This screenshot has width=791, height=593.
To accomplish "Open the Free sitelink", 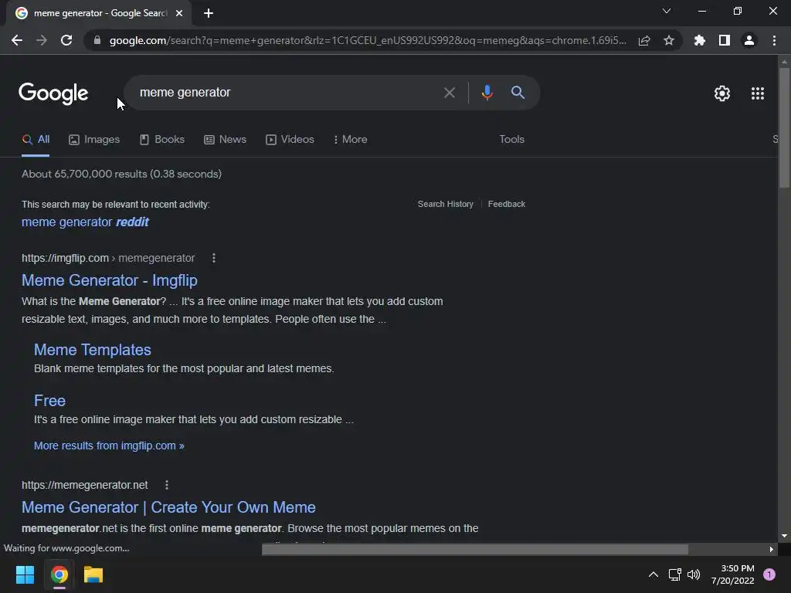I will point(49,401).
